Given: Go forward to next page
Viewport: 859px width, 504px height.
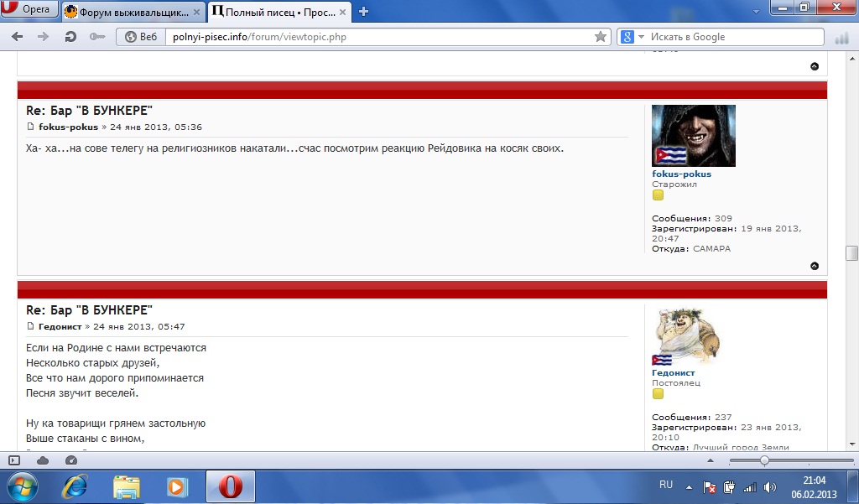Looking at the screenshot, I should 43,37.
